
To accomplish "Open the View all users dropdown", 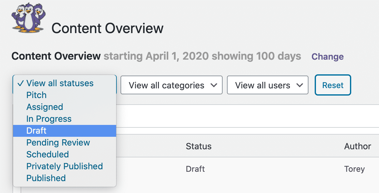I will [268, 85].
